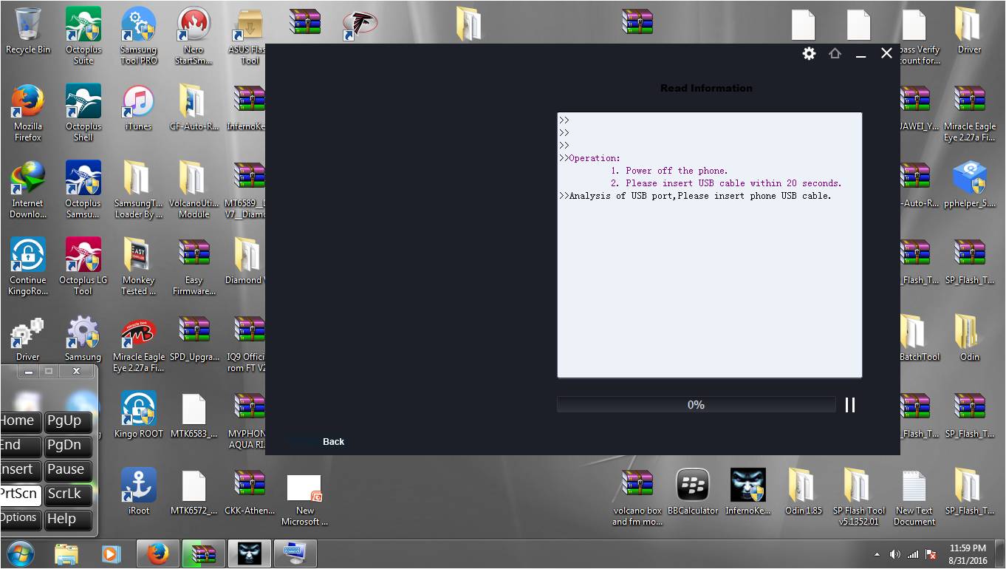1006x569 pixels.
Task: Switch to the WinRAR taskbar button
Action: tap(203, 553)
